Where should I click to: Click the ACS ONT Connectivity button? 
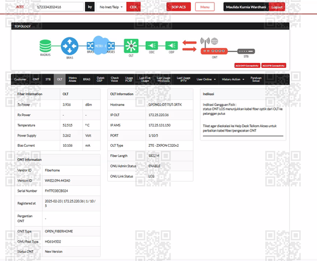(x=247, y=65)
